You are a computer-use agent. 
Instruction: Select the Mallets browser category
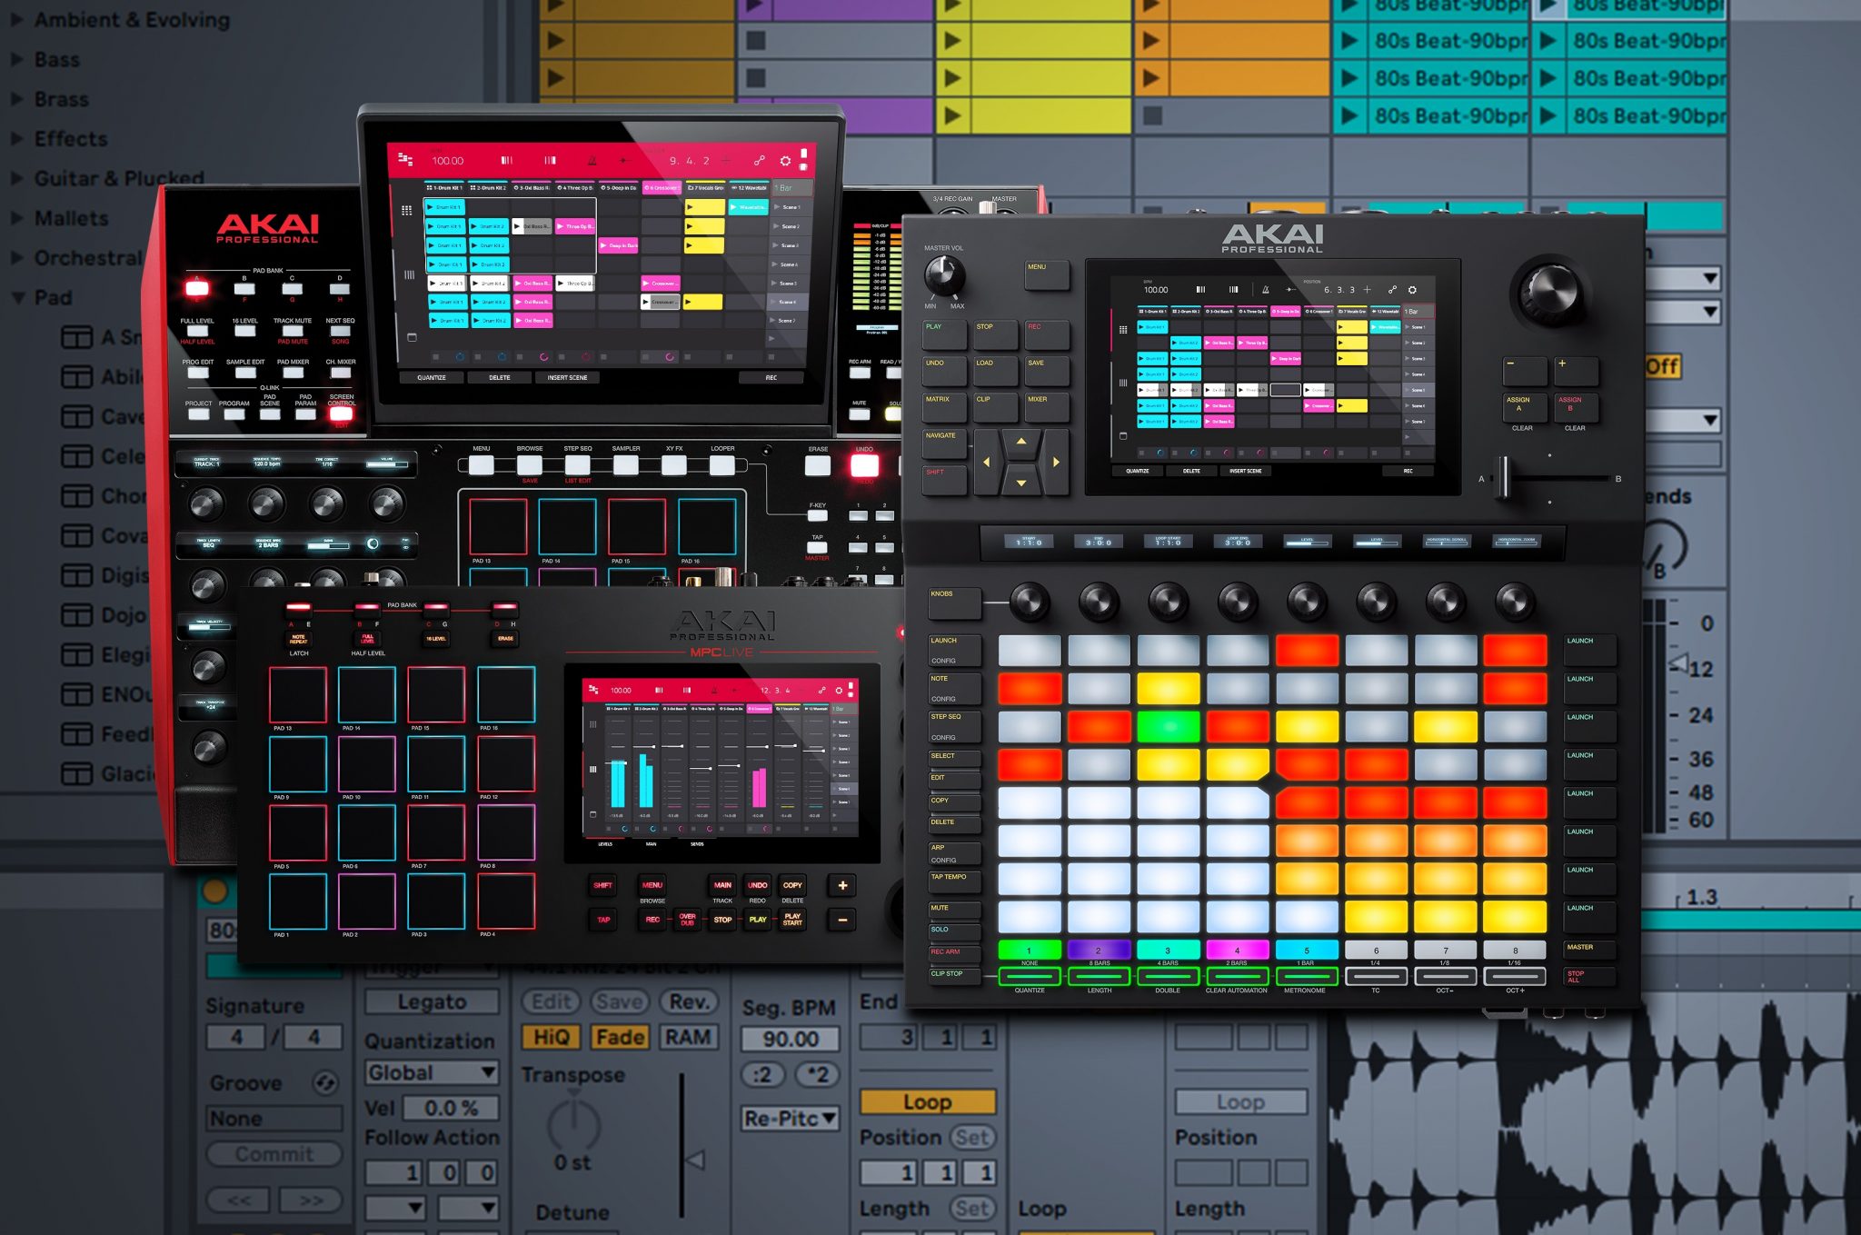click(71, 218)
